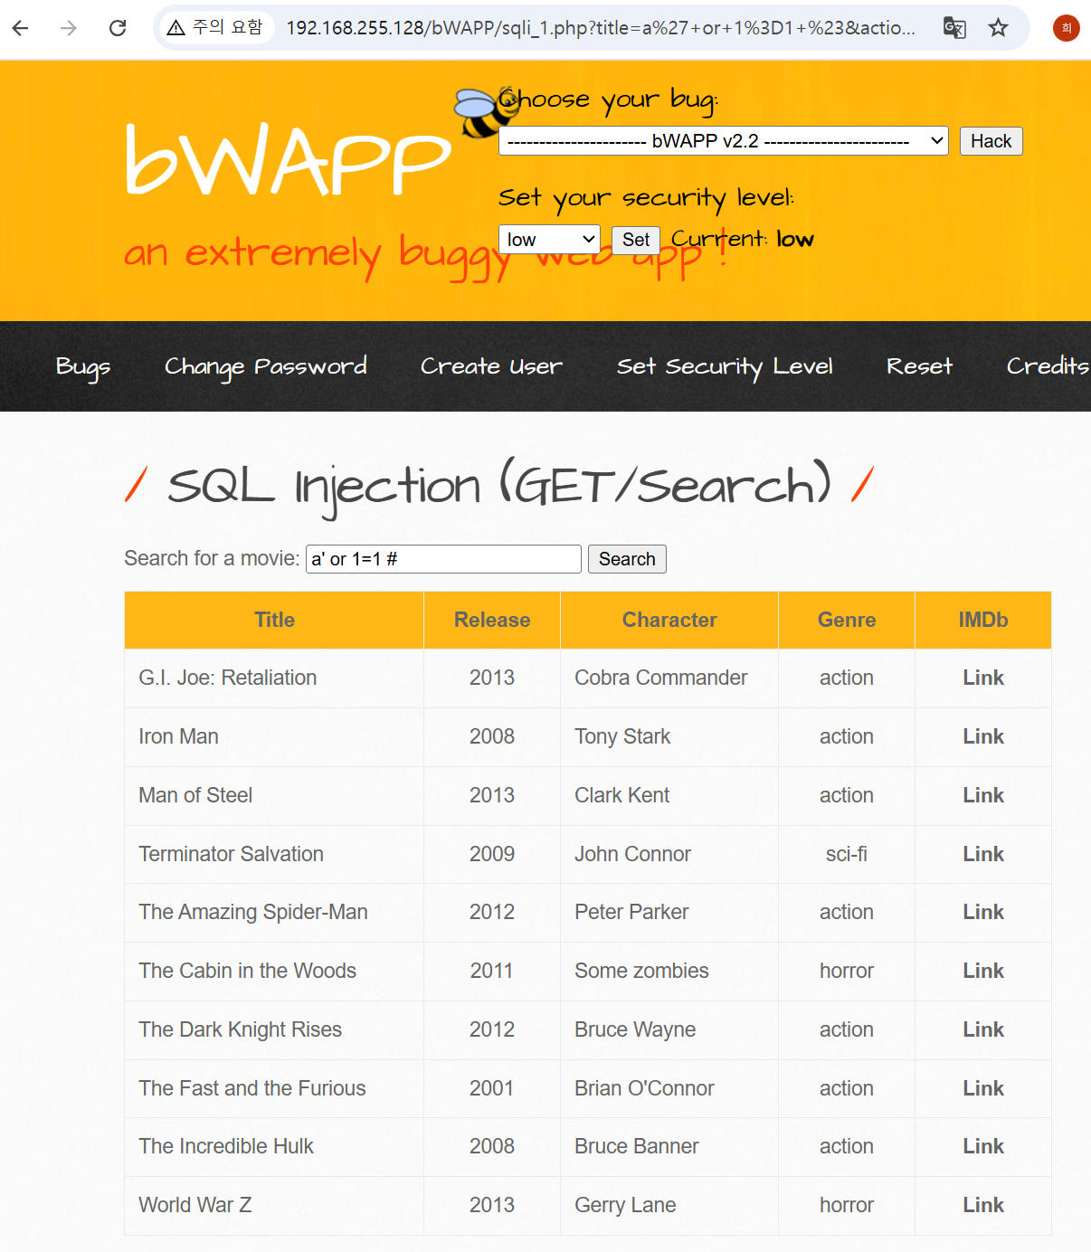Click release year 2001
1091x1252 pixels.
click(492, 1088)
